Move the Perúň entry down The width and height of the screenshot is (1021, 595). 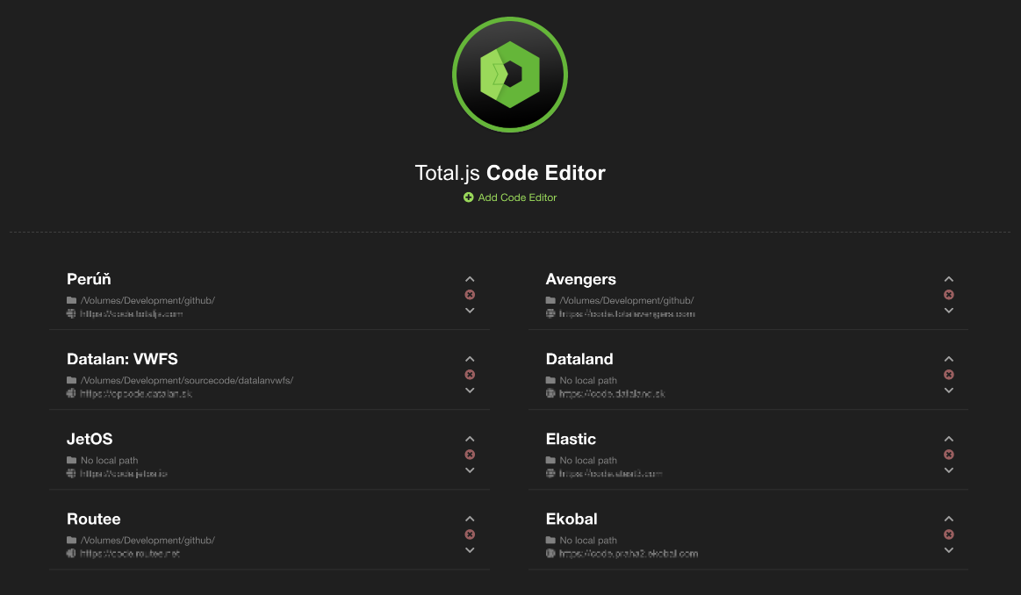pyautogui.click(x=470, y=311)
